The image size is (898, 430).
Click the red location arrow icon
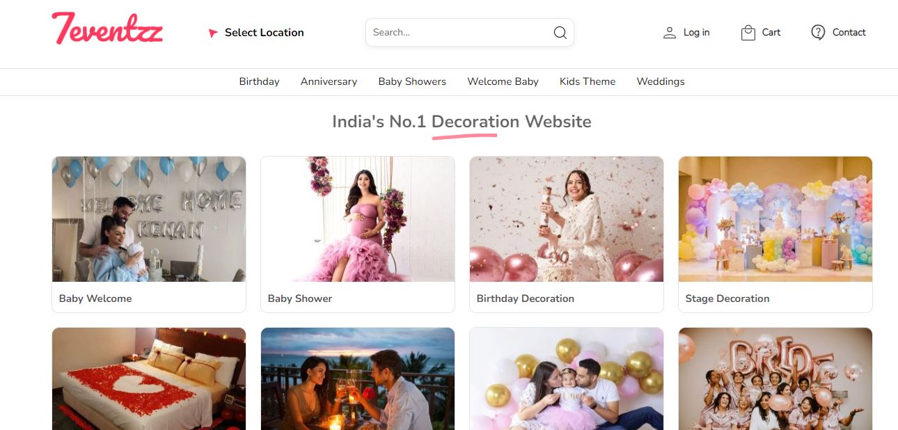tap(213, 33)
